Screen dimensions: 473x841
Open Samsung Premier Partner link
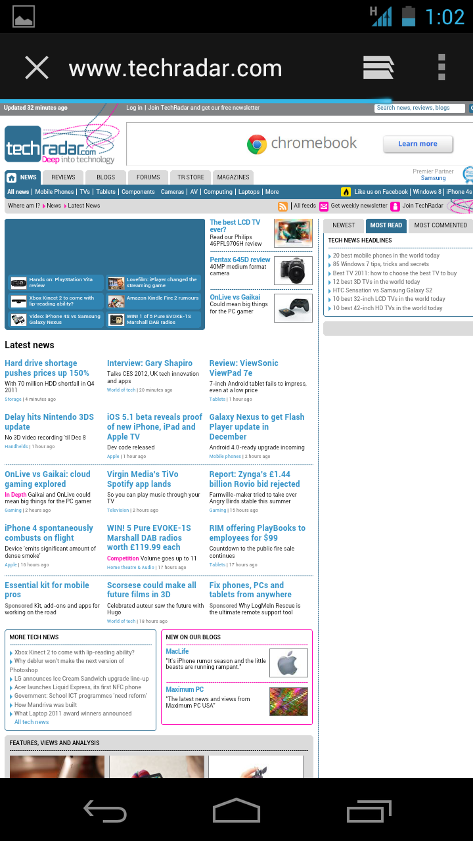click(434, 178)
